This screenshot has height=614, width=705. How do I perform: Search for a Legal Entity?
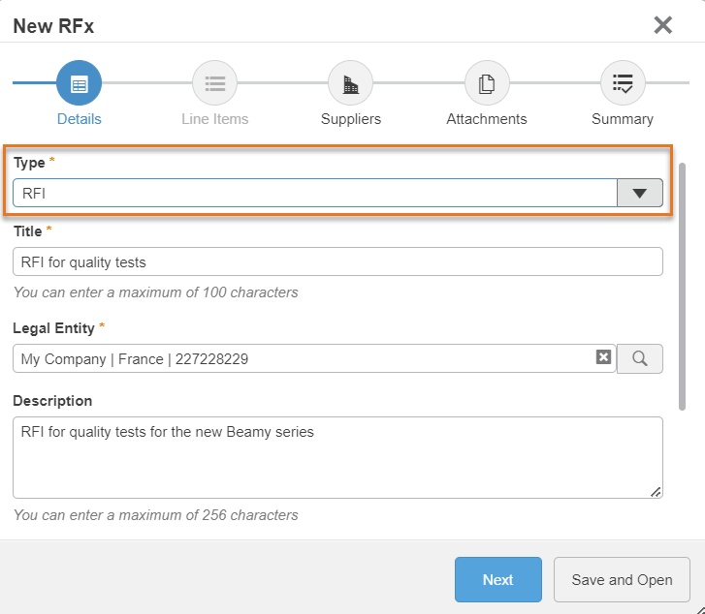point(640,358)
